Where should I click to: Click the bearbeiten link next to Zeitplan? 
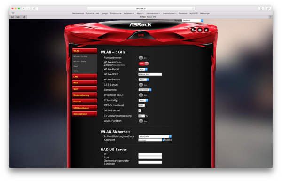click(x=119, y=65)
